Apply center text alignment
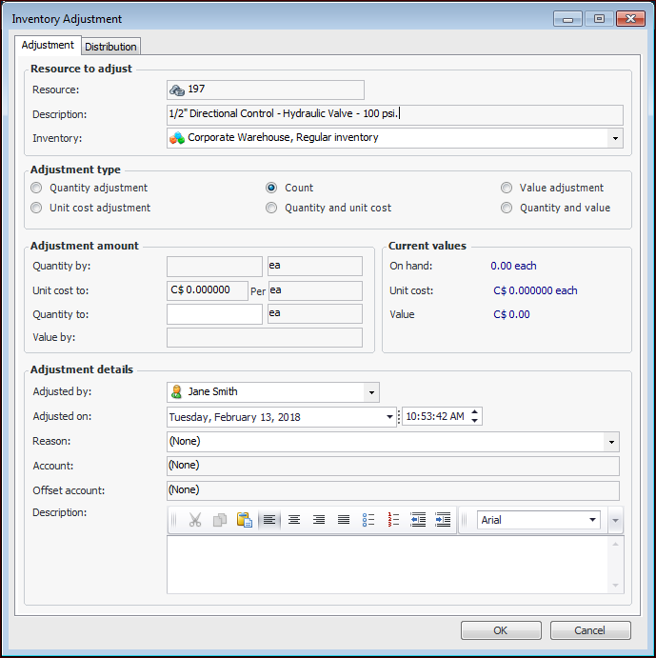 pos(294,520)
